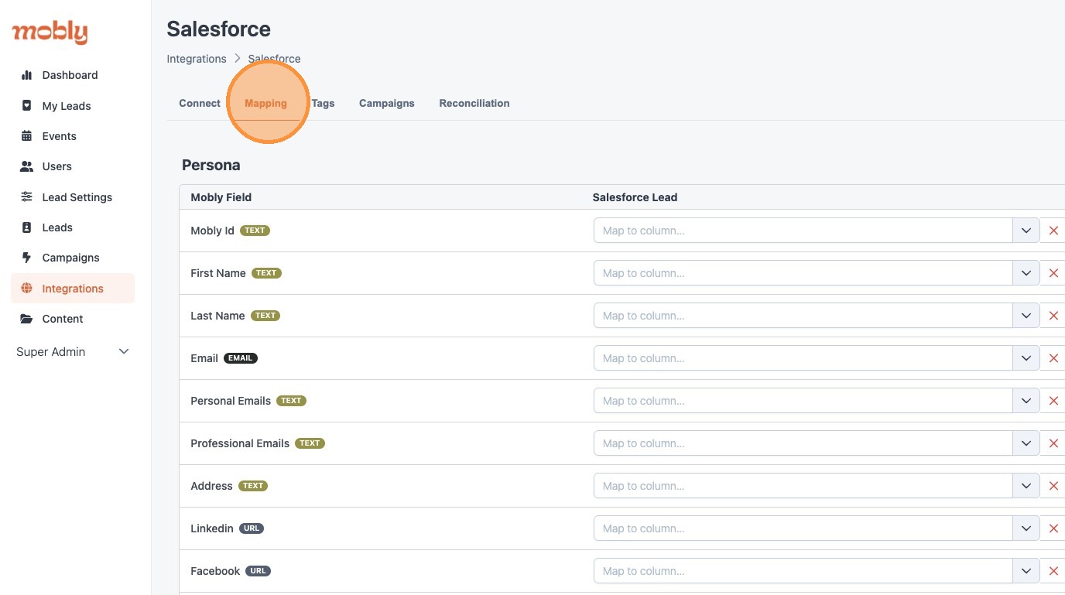1065x595 pixels.
Task: Click the Integrations globe icon
Action: click(x=26, y=289)
